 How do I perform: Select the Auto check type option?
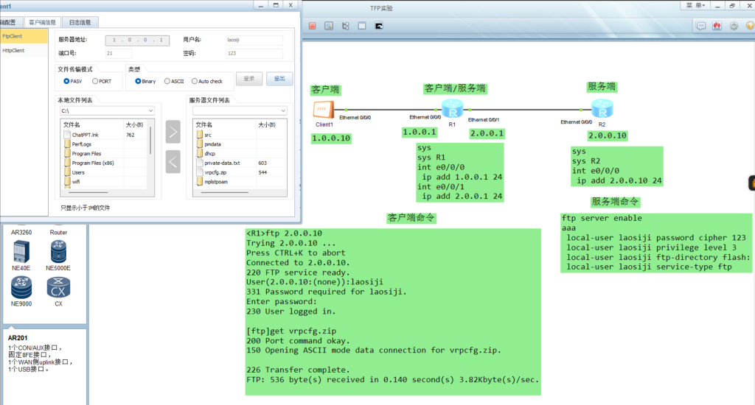tap(195, 81)
